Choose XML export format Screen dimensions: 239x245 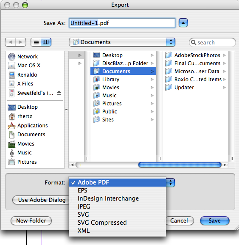click(118, 231)
